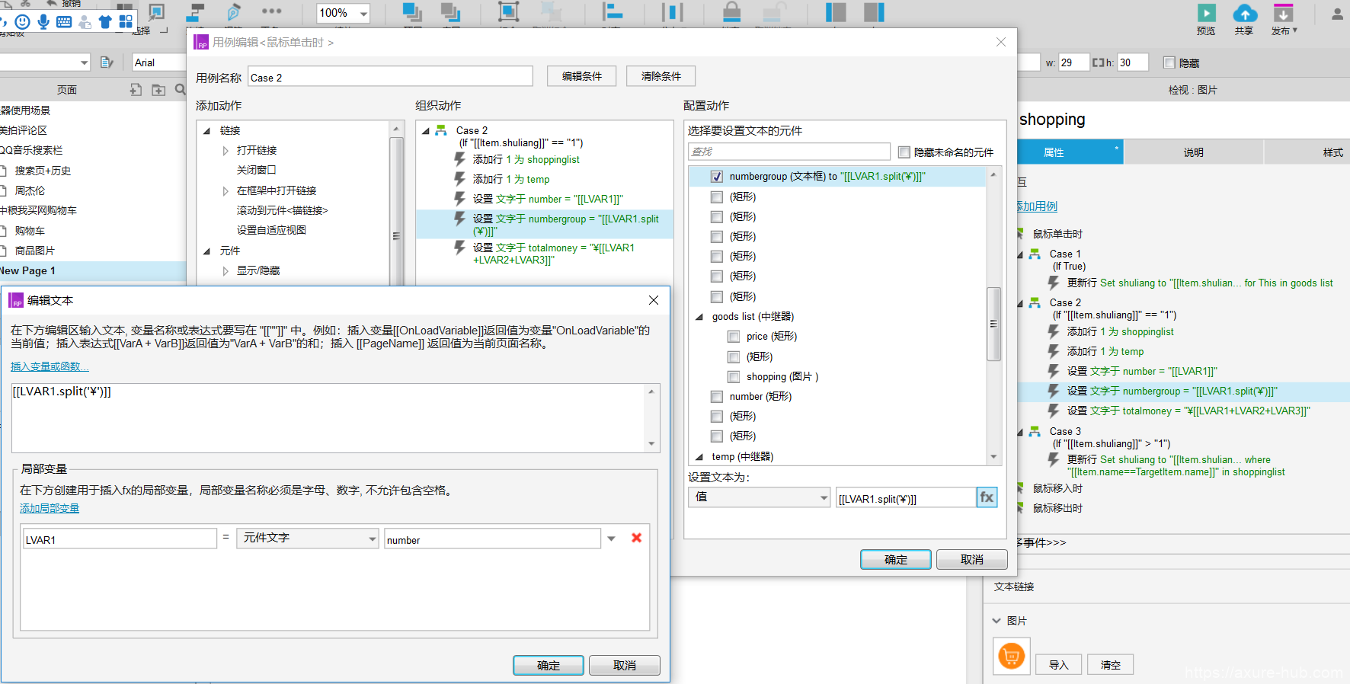Toggle the 隐藏 checkbox in the style bar

tap(1169, 62)
